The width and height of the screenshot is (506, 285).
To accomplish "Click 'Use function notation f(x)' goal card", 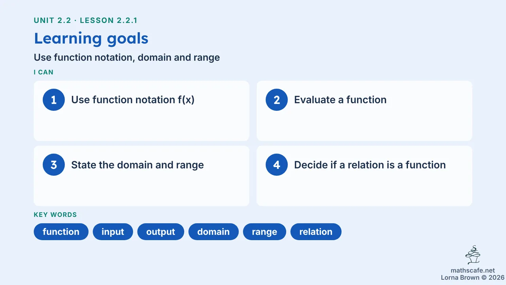I will click(142, 111).
